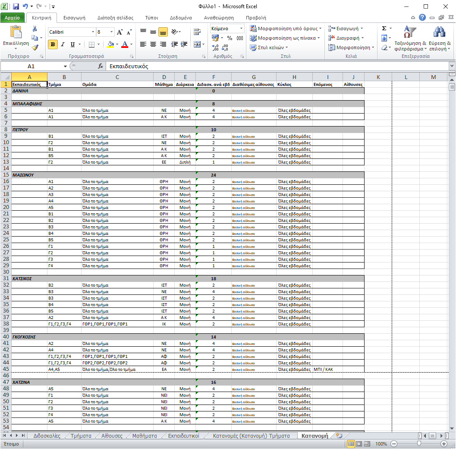This screenshot has width=456, height=449.
Task: Center-align text horizontally in cell
Action: click(x=153, y=44)
